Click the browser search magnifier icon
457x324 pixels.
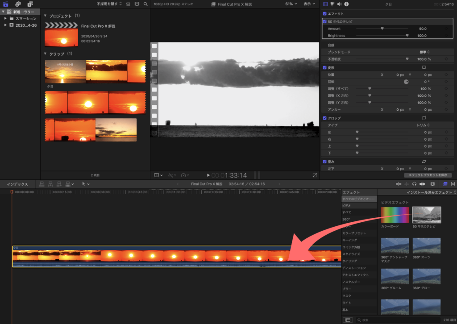click(x=145, y=4)
